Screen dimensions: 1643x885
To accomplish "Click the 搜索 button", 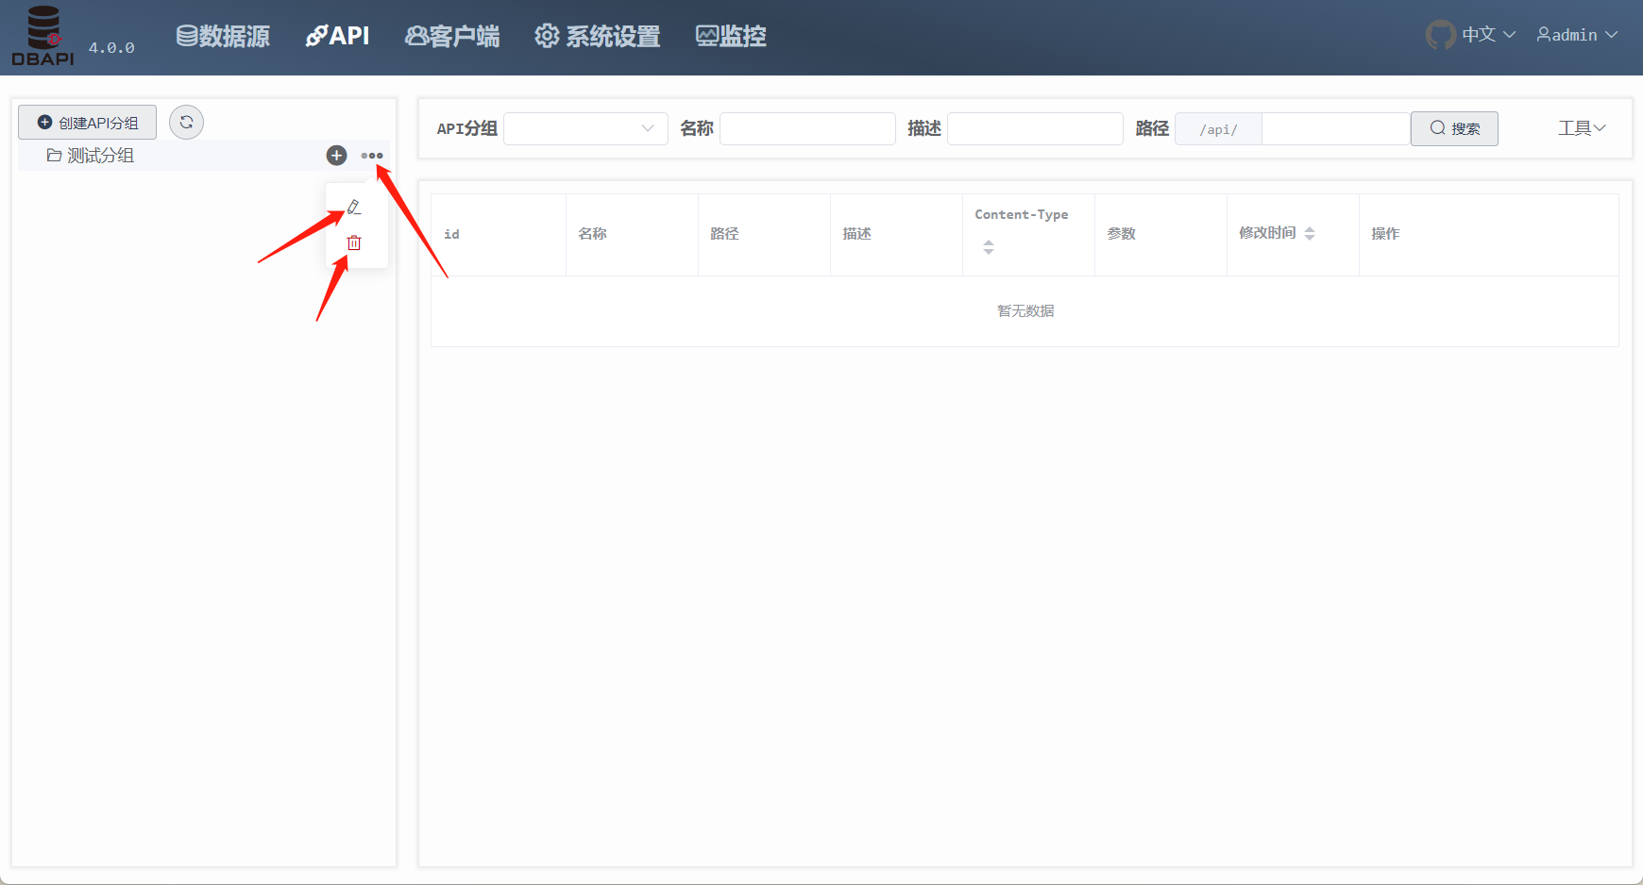I will click(1454, 128).
